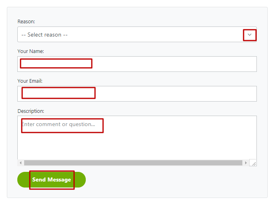The image size is (279, 208).
Task: Click the "Your Email:" field label
Action: [x=30, y=81]
